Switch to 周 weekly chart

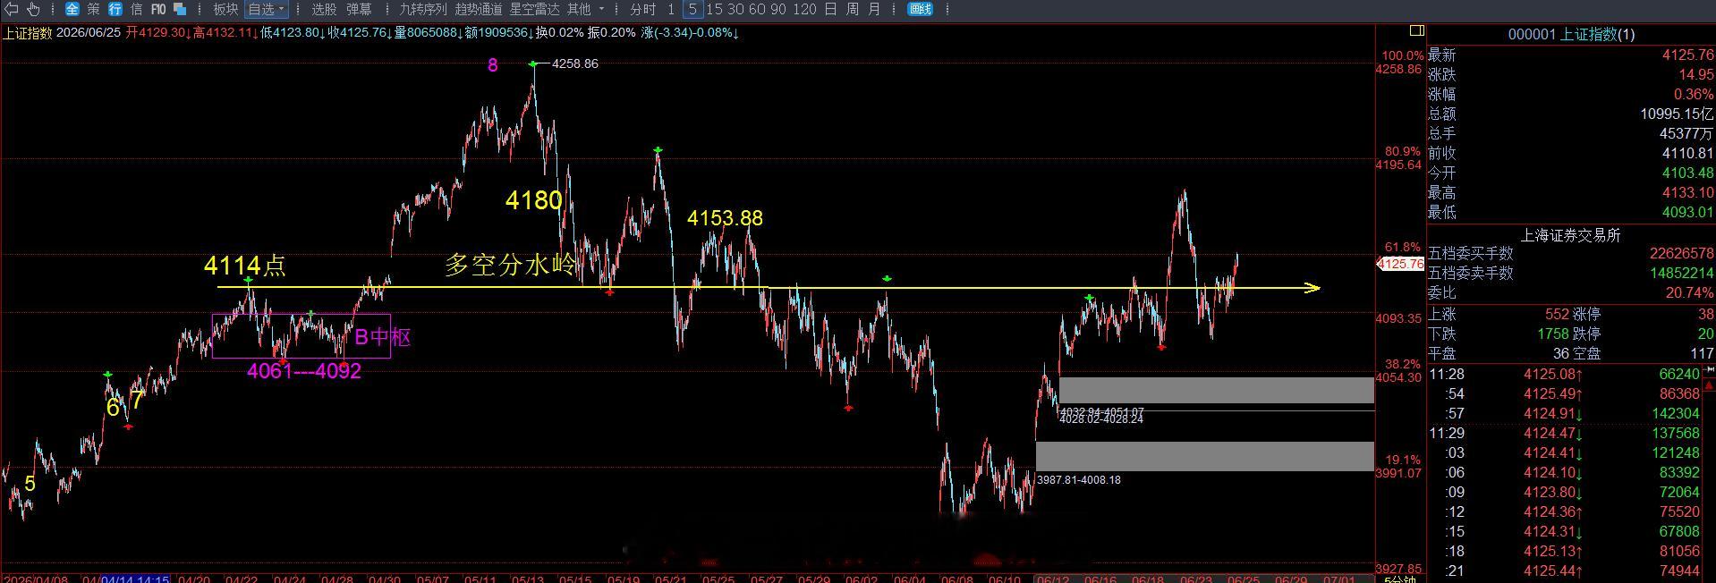click(852, 9)
